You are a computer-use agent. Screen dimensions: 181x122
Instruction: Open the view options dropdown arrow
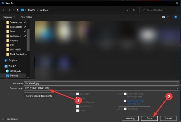(x=168, y=17)
